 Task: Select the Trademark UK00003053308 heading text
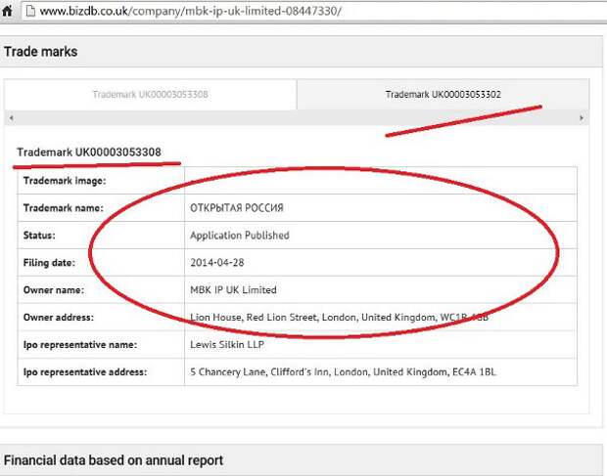tap(89, 152)
